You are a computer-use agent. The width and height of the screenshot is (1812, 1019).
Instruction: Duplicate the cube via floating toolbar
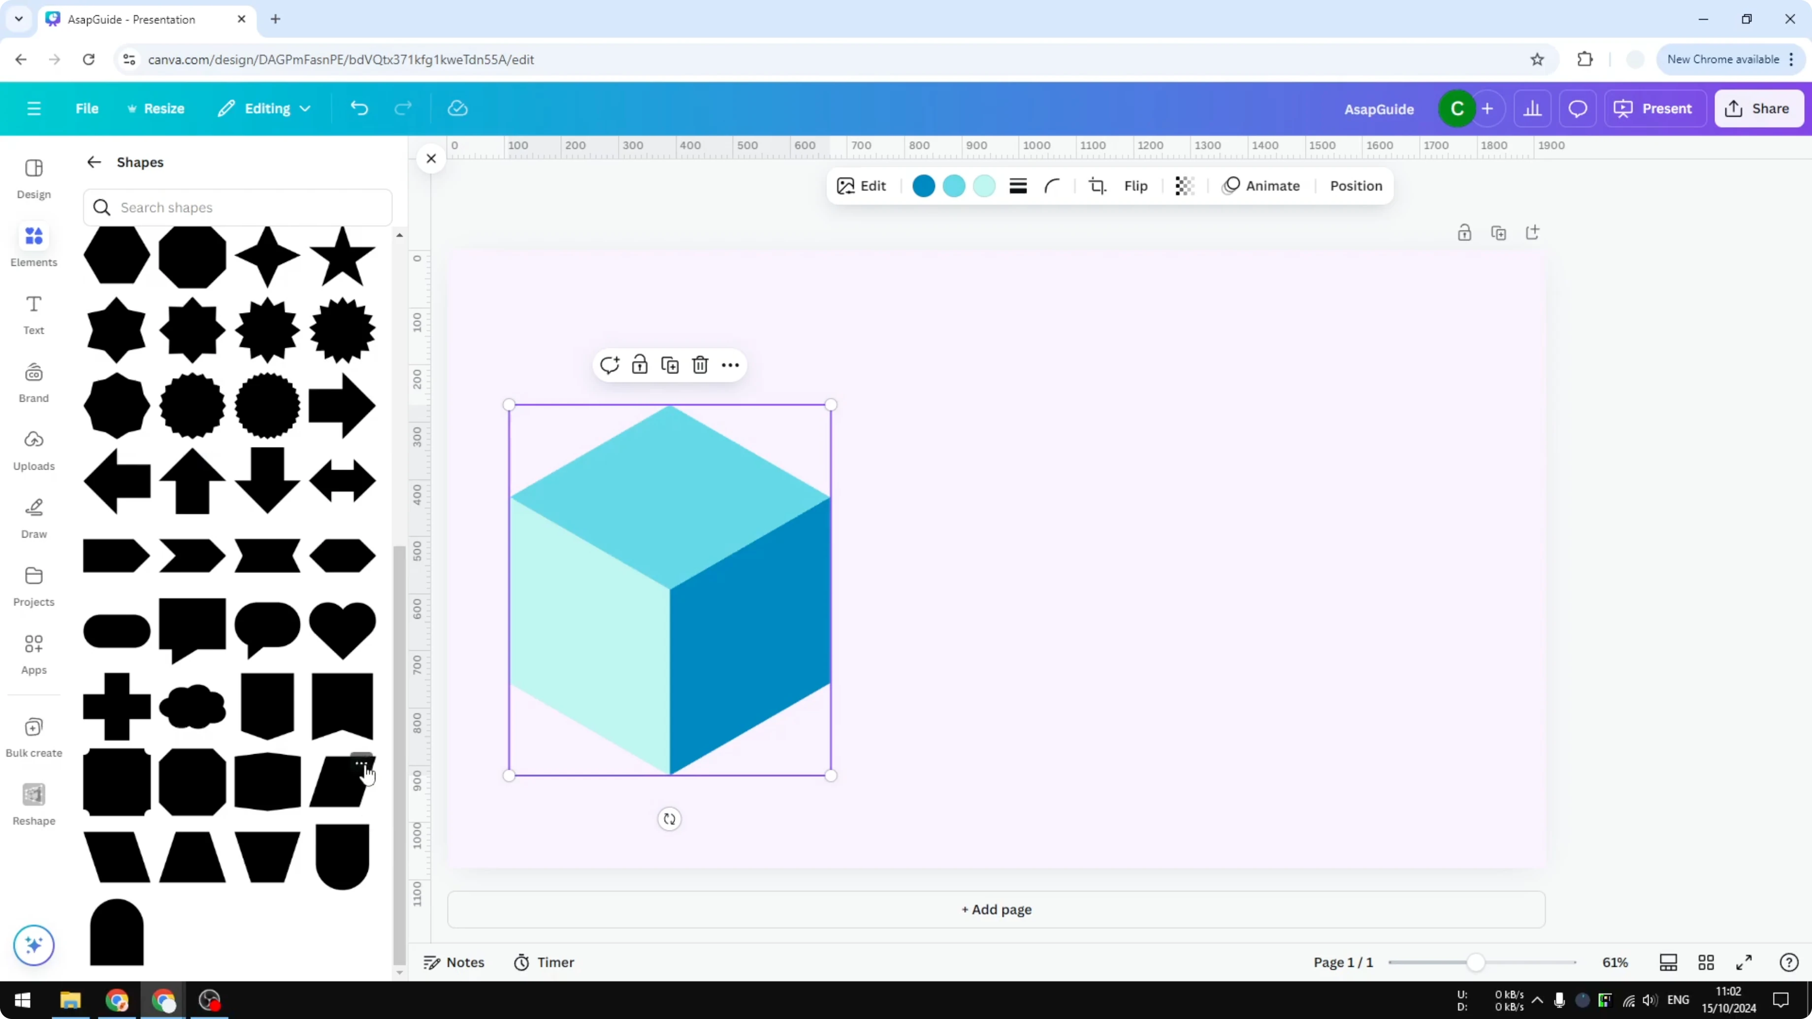click(x=670, y=364)
